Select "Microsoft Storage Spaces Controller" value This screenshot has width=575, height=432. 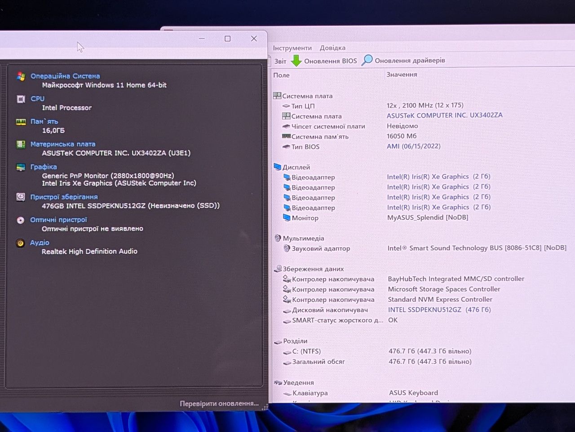(444, 289)
